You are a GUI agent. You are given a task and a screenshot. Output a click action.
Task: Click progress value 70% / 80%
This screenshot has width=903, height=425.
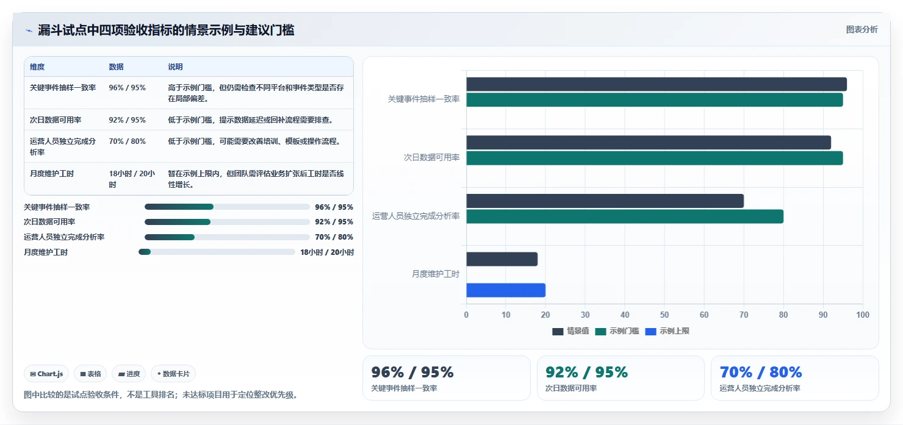(334, 237)
